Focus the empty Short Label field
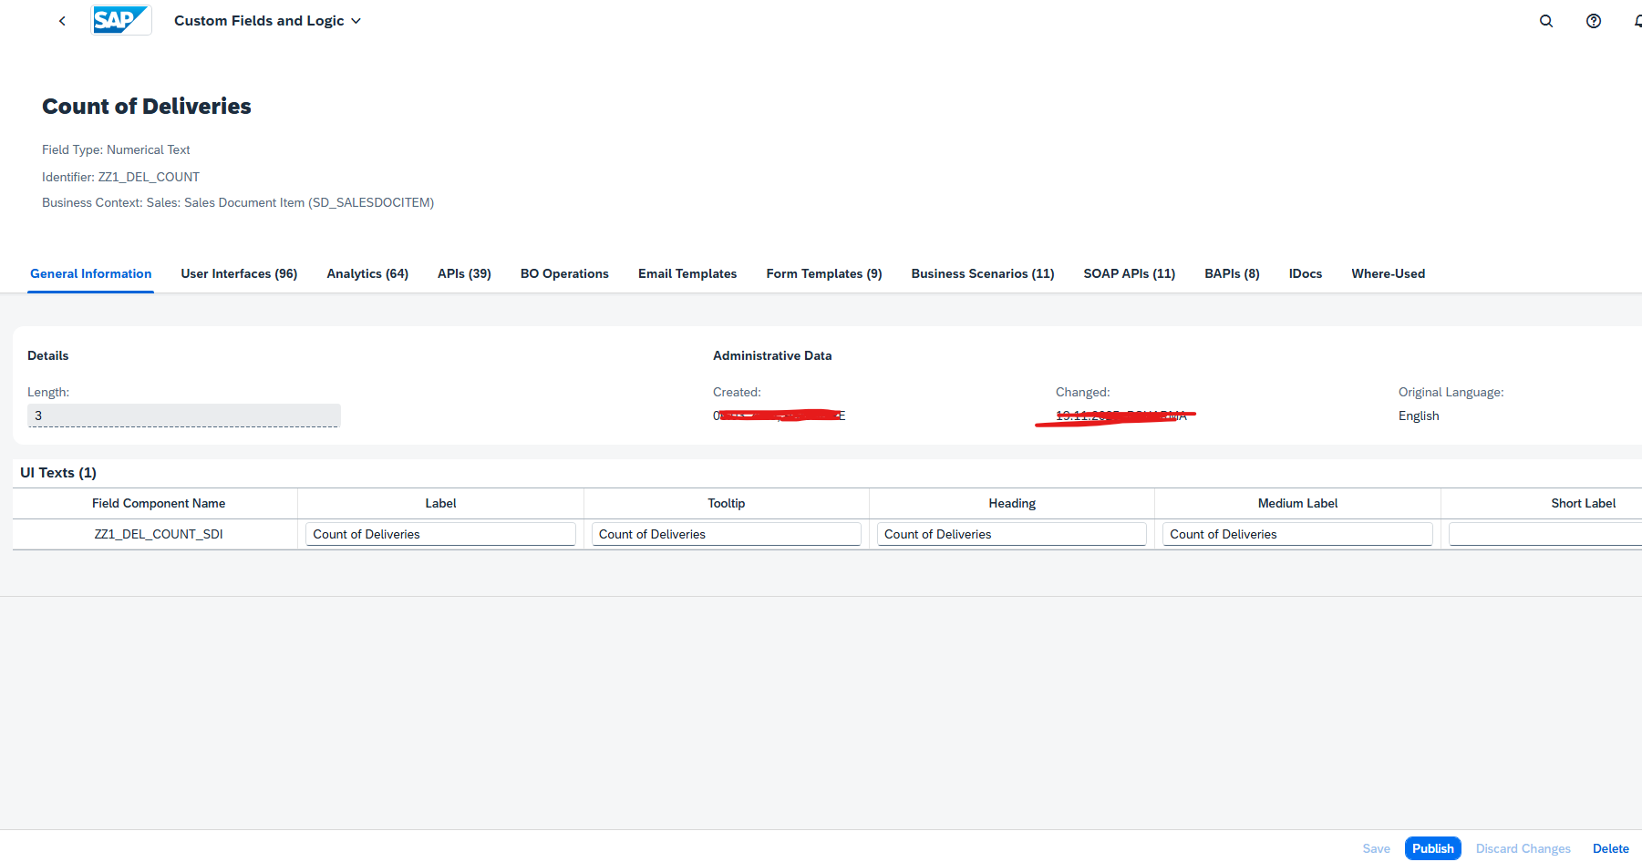Screen dimensions: 1642x862 click(1544, 534)
